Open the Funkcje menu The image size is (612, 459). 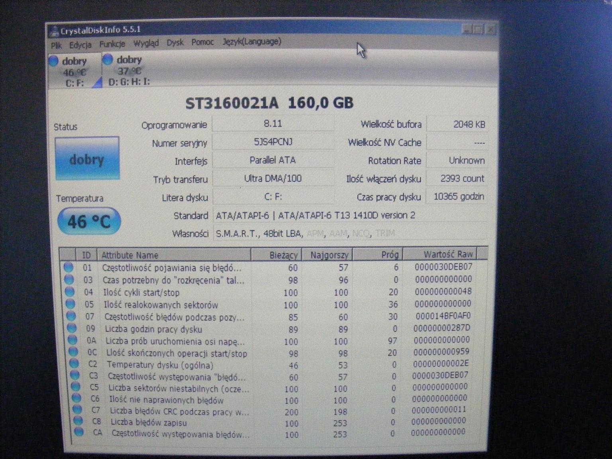click(x=112, y=44)
